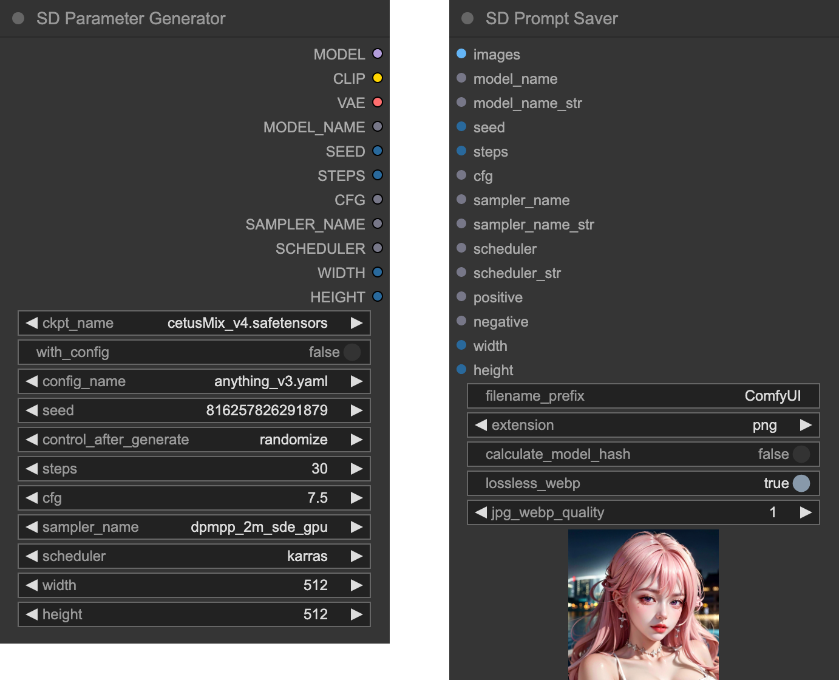Open the scheduler combo value karras

click(307, 556)
